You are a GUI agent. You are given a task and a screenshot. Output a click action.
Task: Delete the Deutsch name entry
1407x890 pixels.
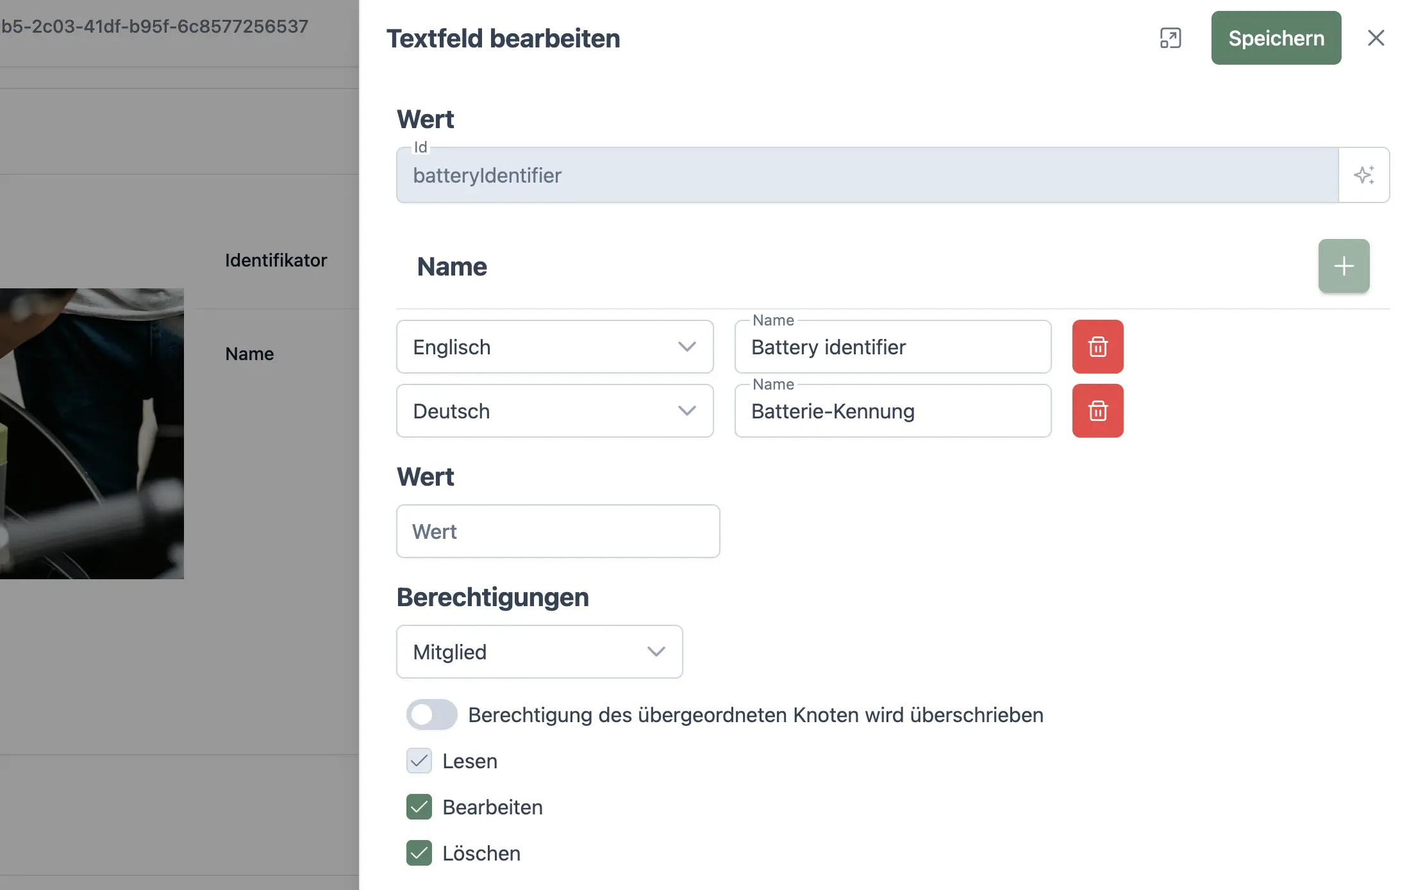click(1097, 411)
